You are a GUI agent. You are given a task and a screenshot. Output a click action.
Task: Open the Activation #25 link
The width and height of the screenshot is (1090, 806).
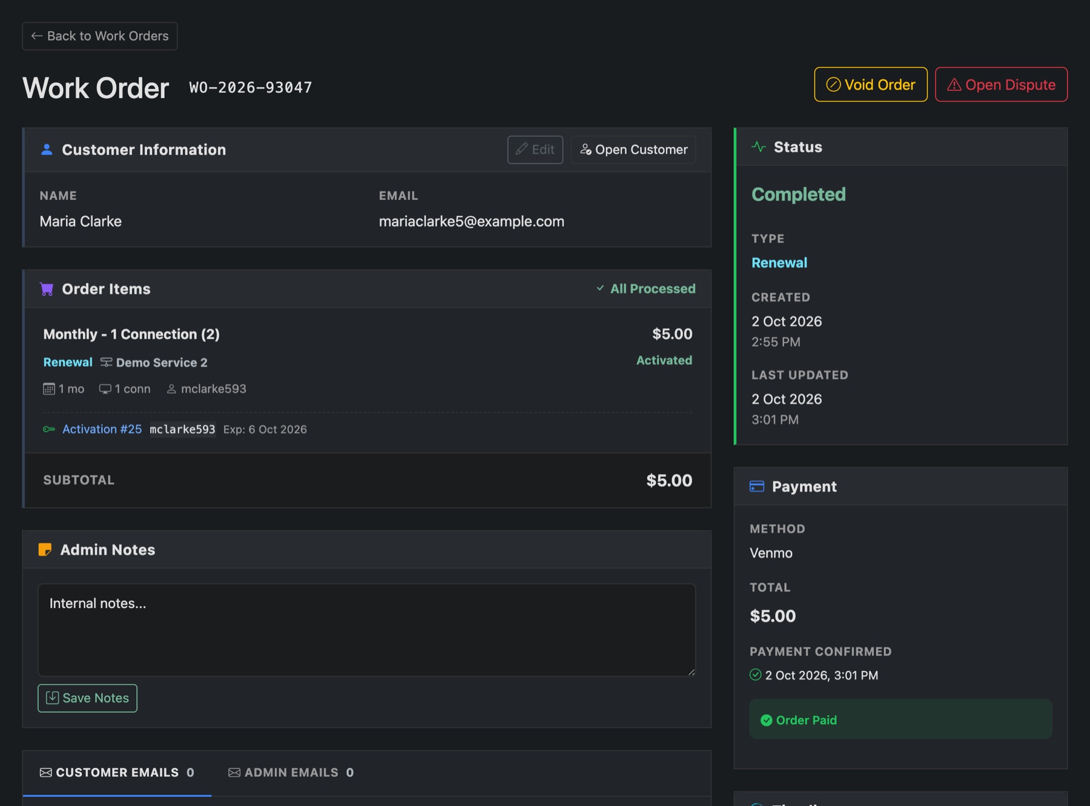(x=102, y=429)
